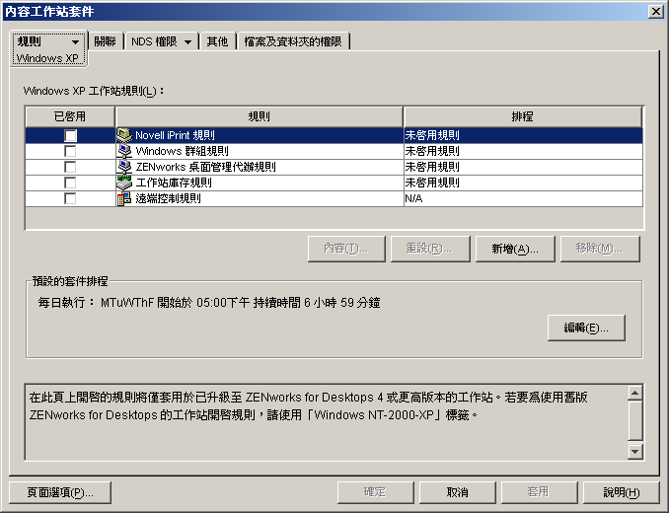This screenshot has height=513, width=669.
Task: Click the 已啟用 column header
Action: click(70, 116)
